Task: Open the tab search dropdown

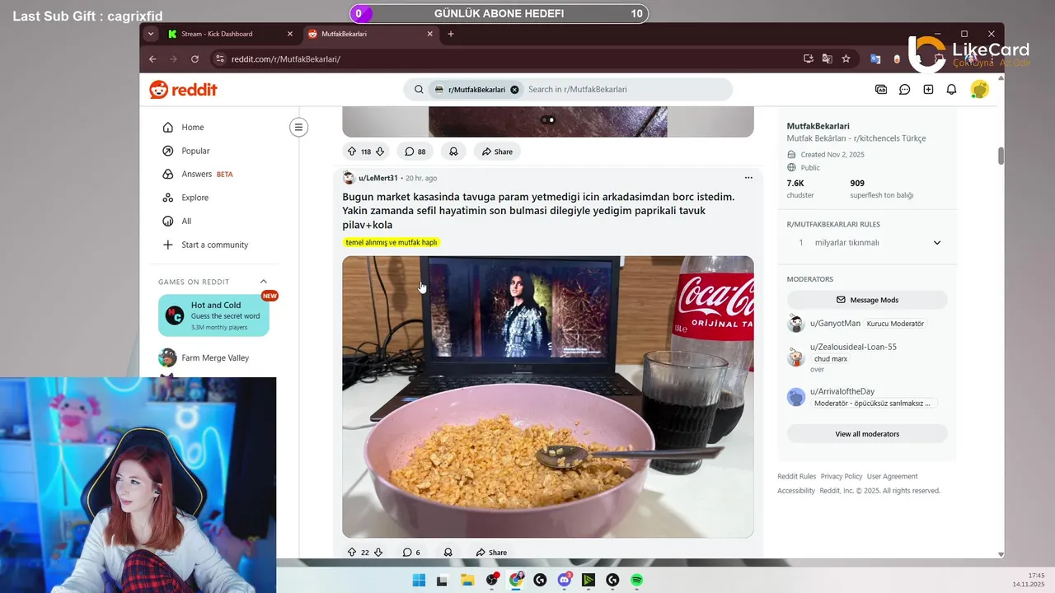Action: (x=150, y=34)
